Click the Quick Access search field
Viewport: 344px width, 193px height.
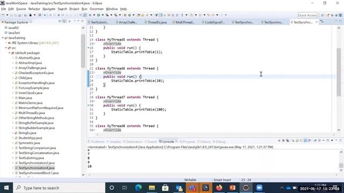(x=307, y=15)
